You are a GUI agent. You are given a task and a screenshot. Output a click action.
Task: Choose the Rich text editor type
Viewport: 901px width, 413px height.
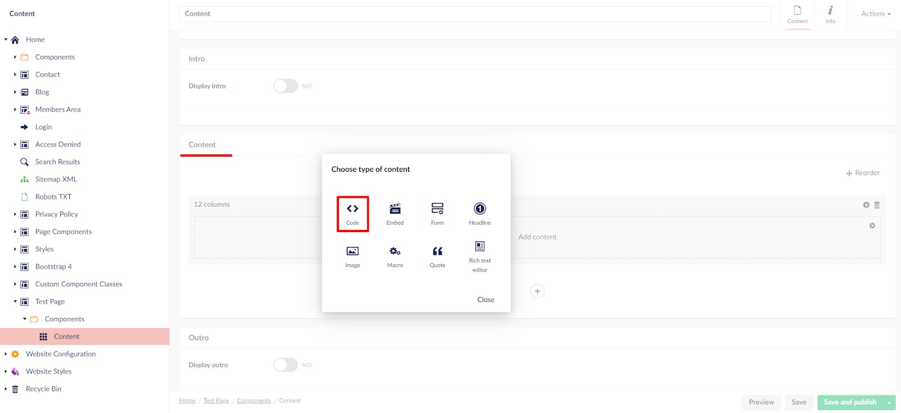point(480,256)
